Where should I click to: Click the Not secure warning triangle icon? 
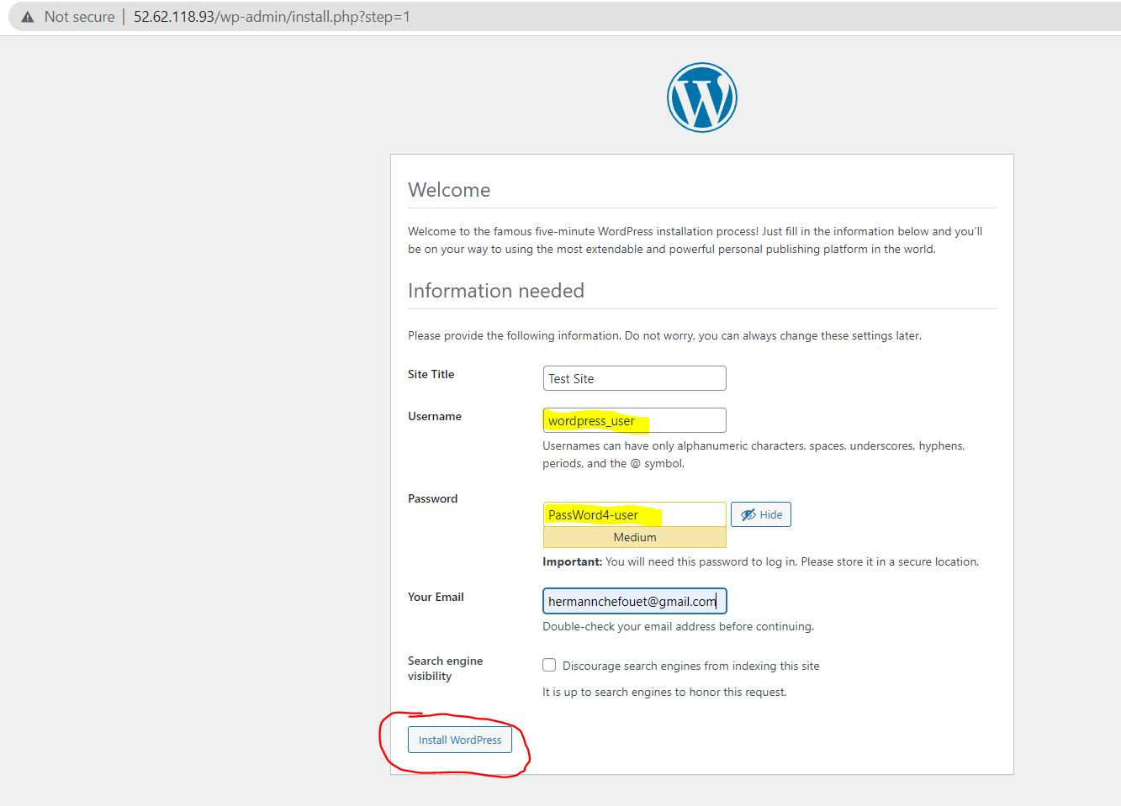pyautogui.click(x=28, y=17)
